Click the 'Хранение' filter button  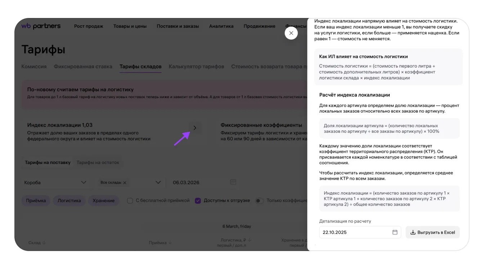[103, 201]
